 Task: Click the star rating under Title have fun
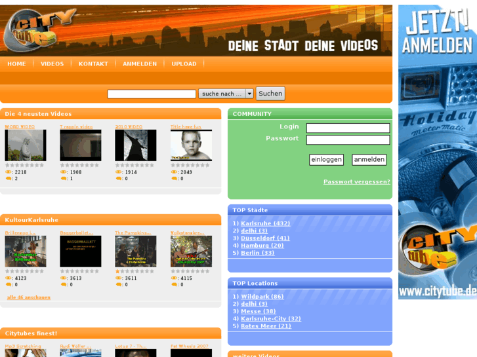[190, 165]
